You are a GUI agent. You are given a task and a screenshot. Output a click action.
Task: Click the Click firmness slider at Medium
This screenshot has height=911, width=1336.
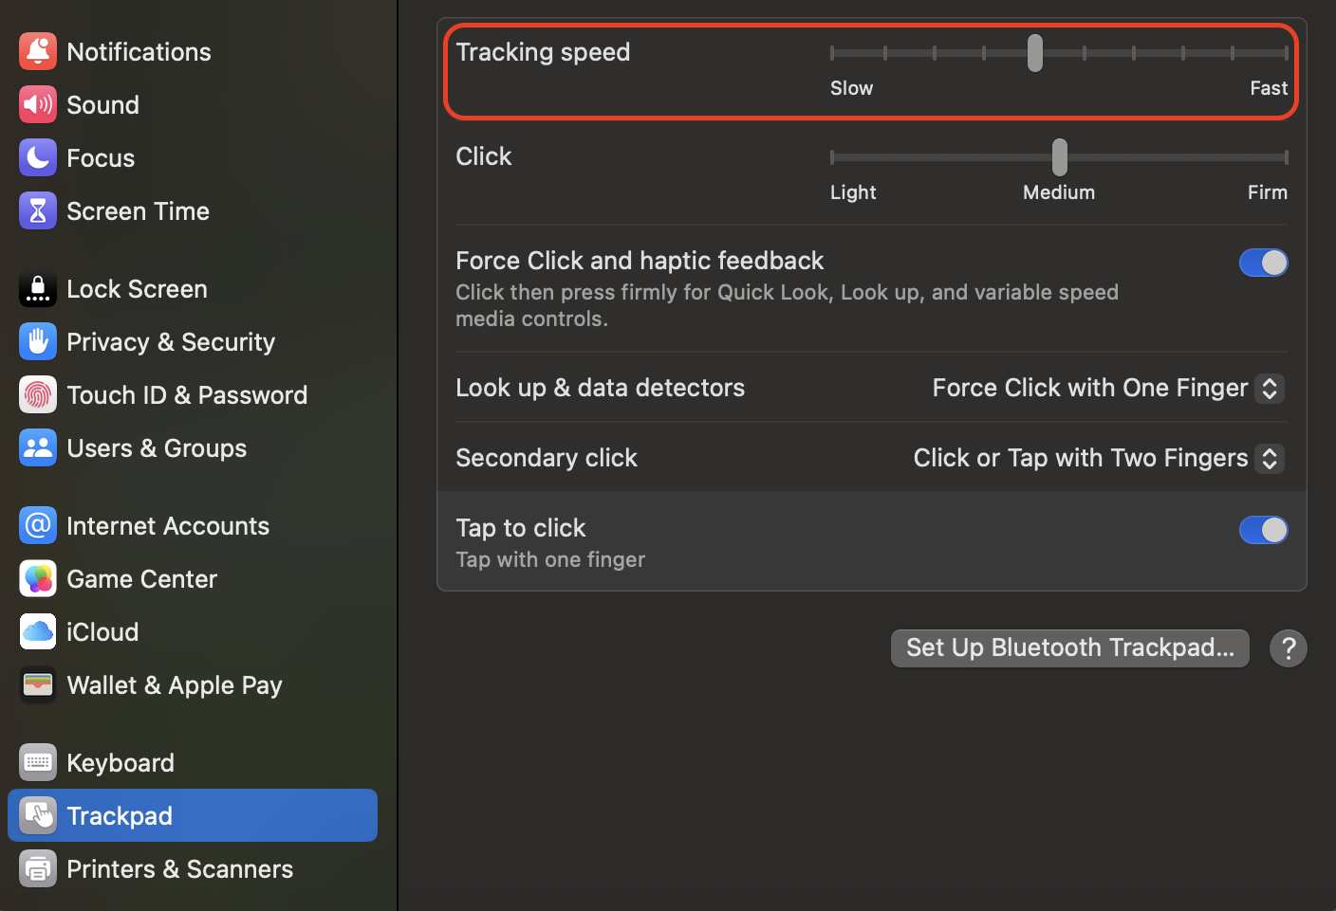1059,156
